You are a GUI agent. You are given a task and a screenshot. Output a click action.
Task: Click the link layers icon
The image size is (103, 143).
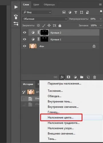coord(55,77)
